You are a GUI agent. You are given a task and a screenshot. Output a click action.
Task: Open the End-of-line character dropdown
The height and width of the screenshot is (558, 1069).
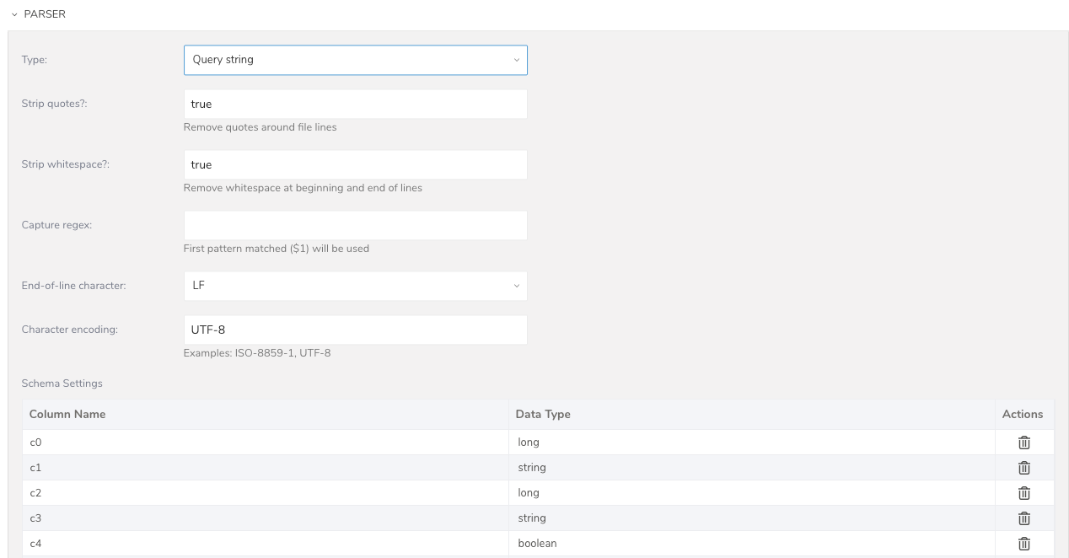pos(355,286)
